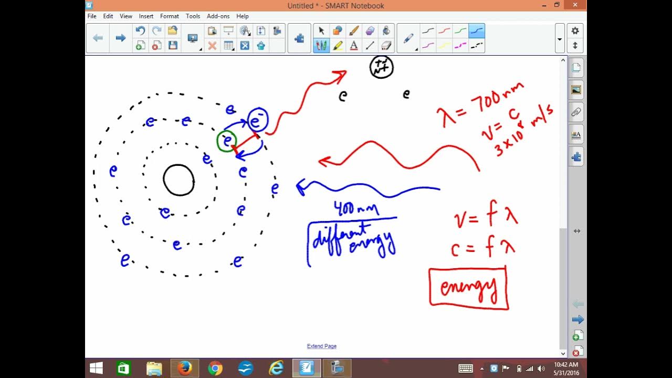Pick the black dashed pen style

coord(477,46)
